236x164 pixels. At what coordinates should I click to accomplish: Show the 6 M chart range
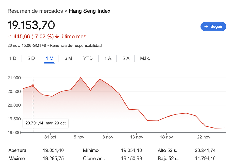point(68,58)
